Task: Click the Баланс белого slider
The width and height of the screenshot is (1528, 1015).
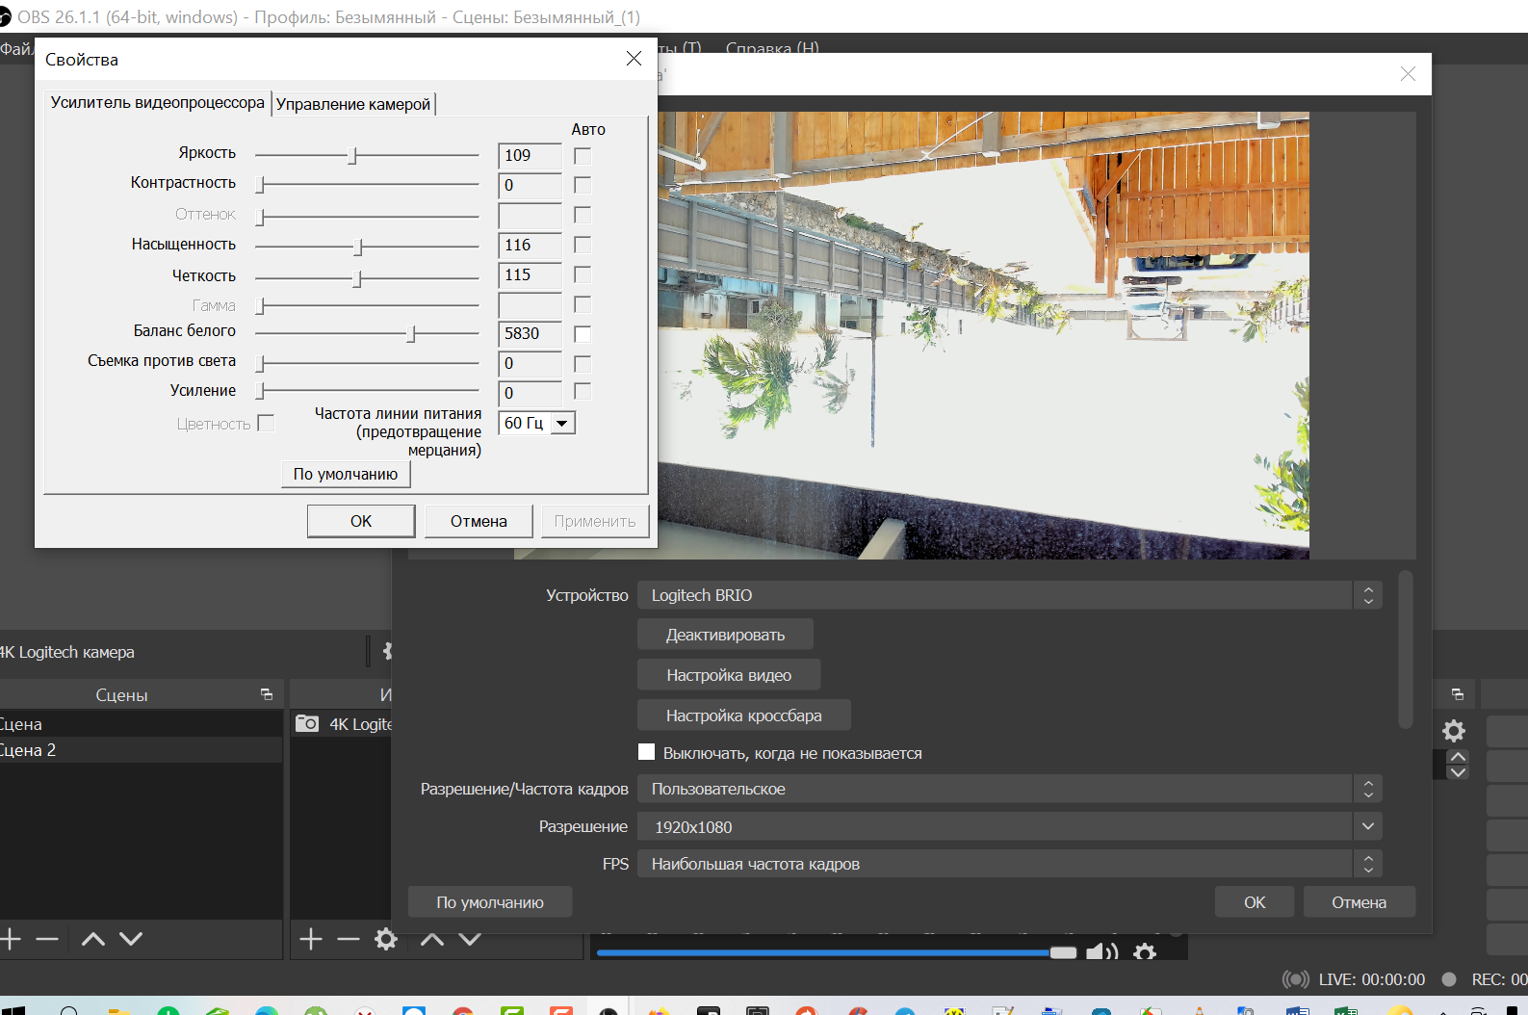Action: pyautogui.click(x=367, y=333)
